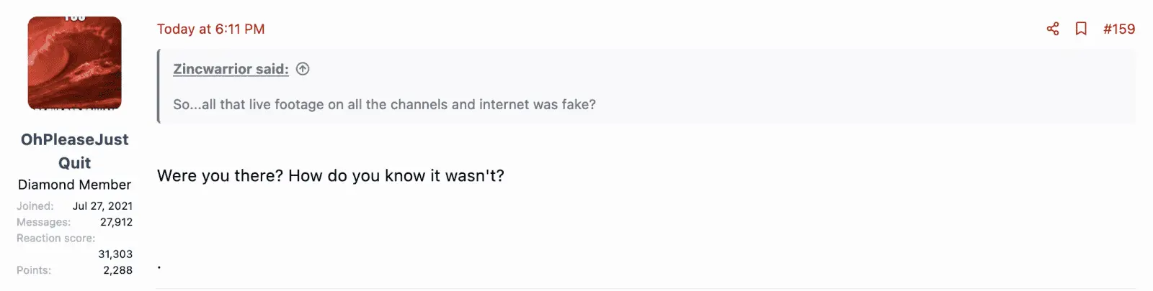Open 'Zincwarrior said:' quote attribution link
The image size is (1153, 291).
(231, 69)
